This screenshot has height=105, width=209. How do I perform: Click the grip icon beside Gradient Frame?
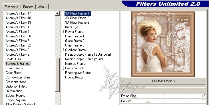click(63, 50)
